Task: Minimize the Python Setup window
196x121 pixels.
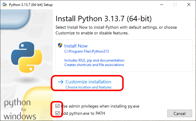Action: point(161,4)
